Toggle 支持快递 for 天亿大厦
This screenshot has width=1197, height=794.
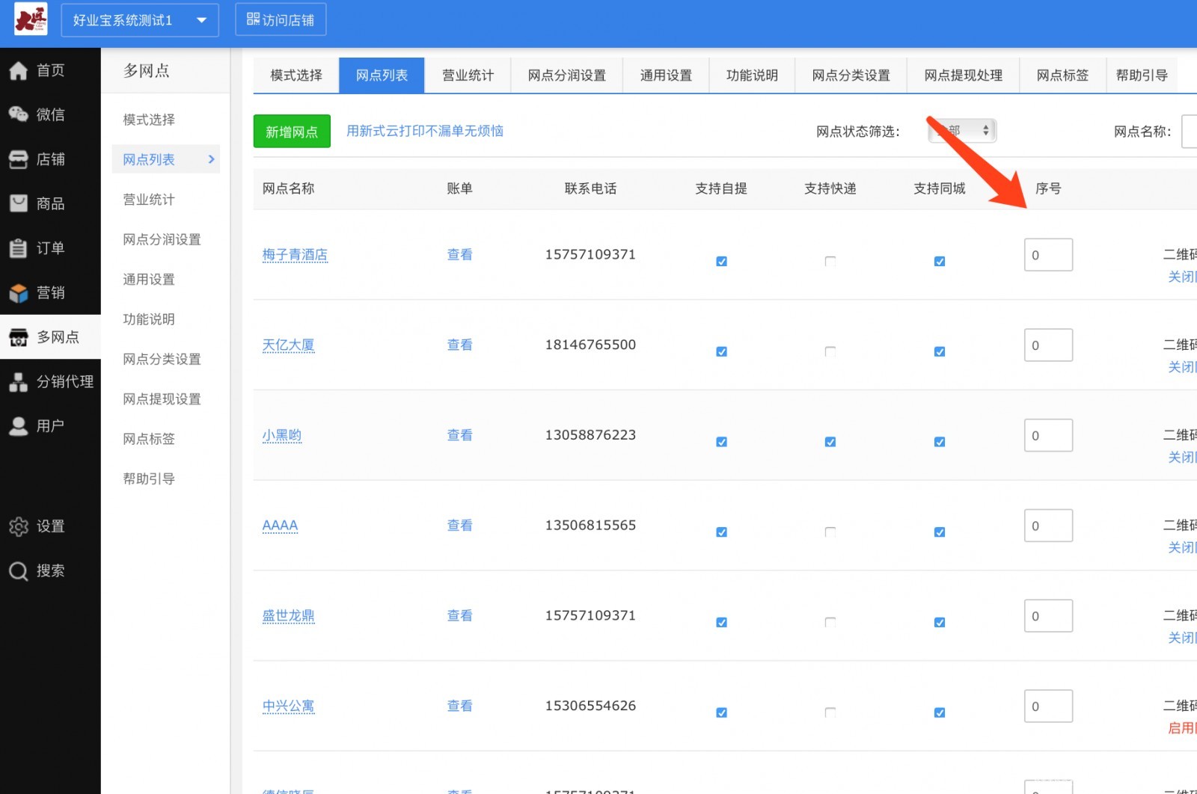(x=830, y=351)
